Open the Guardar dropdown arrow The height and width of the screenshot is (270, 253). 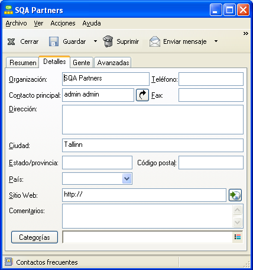point(95,41)
